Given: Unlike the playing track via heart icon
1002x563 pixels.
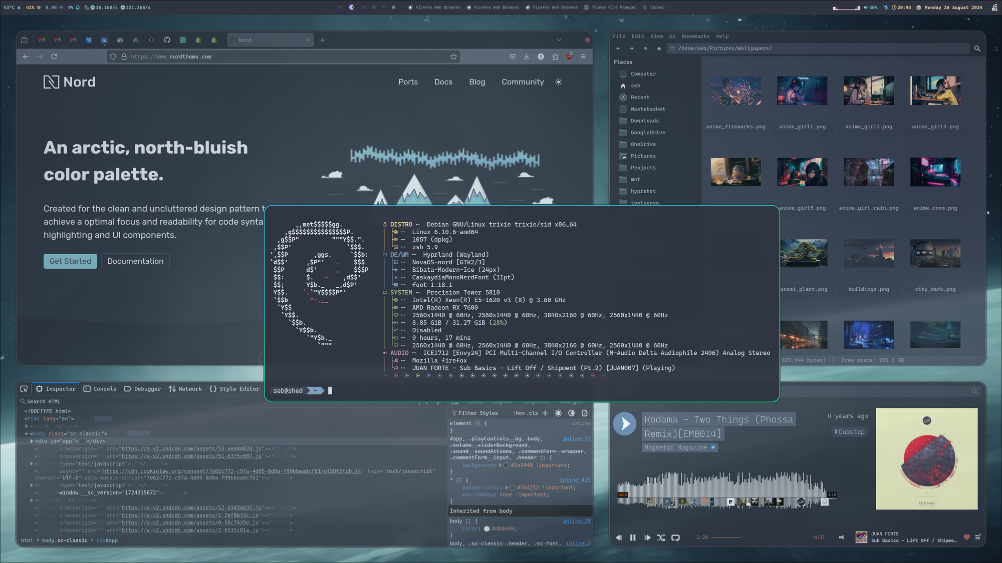Looking at the screenshot, I should point(966,537).
